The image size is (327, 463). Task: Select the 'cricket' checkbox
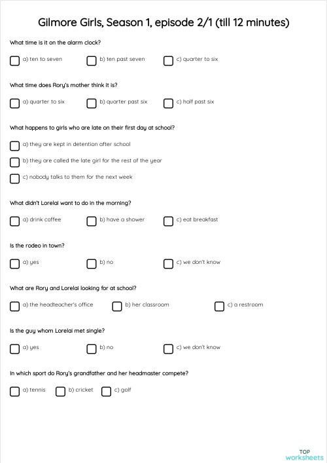[x=60, y=391]
